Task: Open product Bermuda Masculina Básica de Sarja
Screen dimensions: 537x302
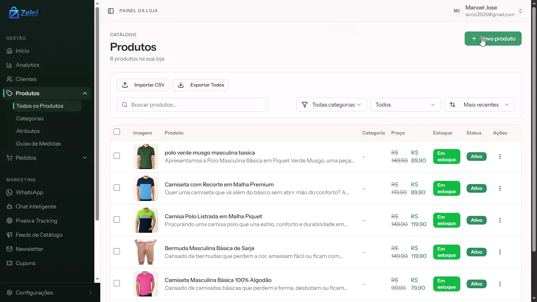Action: (x=210, y=248)
